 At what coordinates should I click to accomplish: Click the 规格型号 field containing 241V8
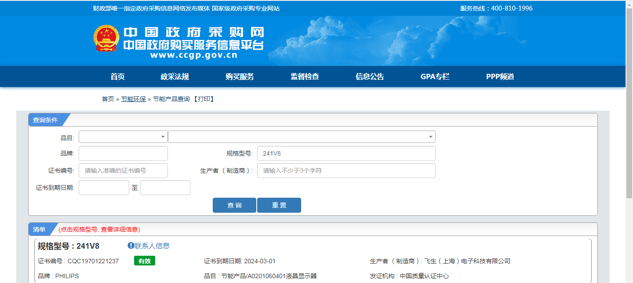pos(346,153)
